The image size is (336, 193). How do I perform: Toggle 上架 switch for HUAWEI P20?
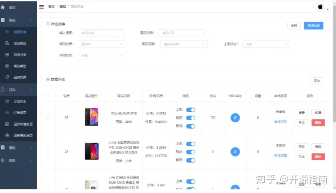(190, 110)
